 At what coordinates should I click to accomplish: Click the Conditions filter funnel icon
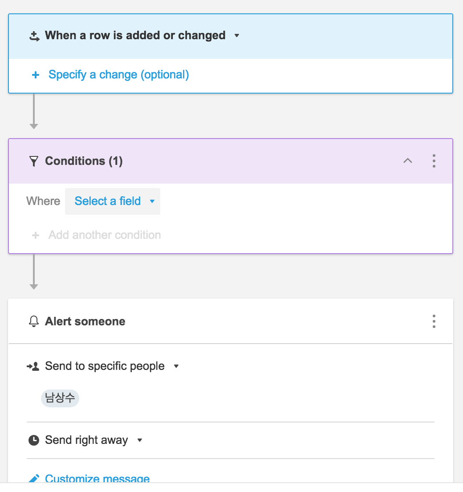pos(33,161)
